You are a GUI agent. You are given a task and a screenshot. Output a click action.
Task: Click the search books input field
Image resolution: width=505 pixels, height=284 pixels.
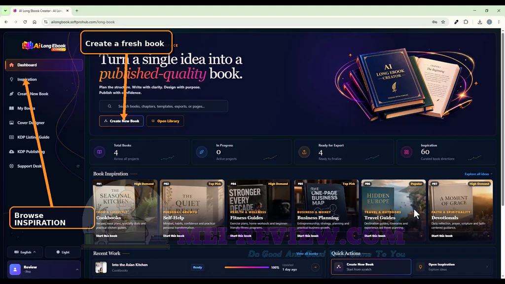(164, 106)
